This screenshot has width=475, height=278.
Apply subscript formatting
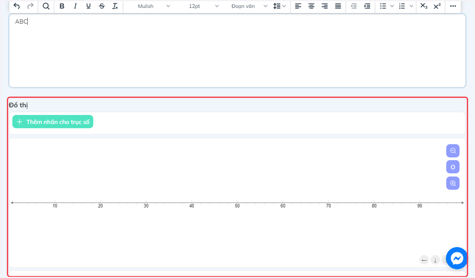click(424, 6)
